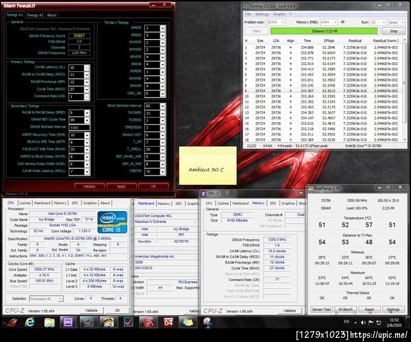Click the EN language indicator in the tray
The width and height of the screenshot is (411, 342).
coord(347,321)
